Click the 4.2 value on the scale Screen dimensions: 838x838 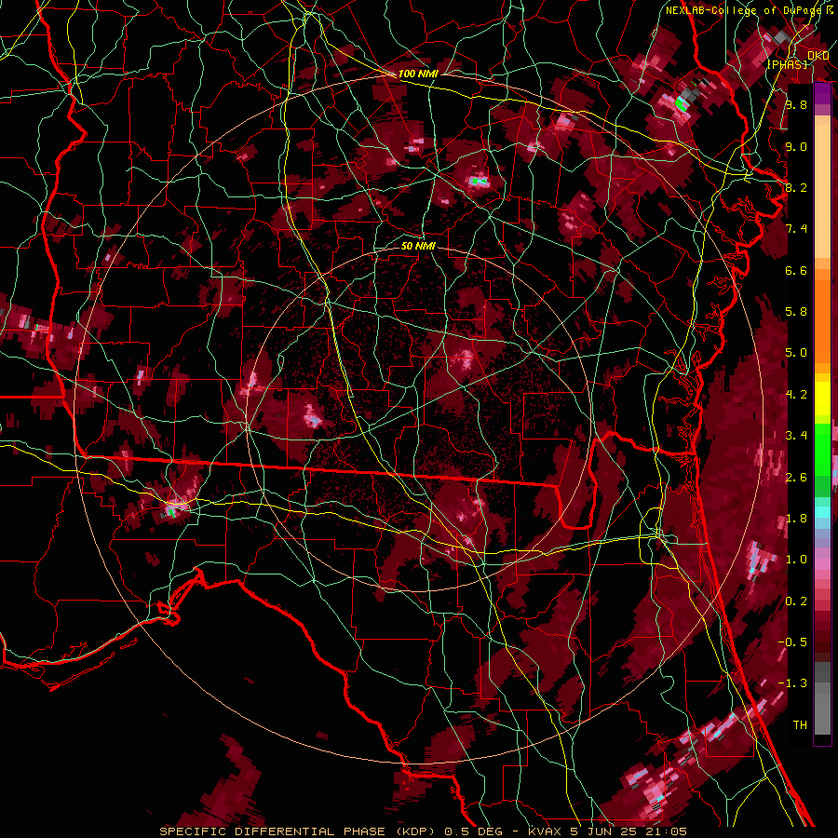click(796, 395)
